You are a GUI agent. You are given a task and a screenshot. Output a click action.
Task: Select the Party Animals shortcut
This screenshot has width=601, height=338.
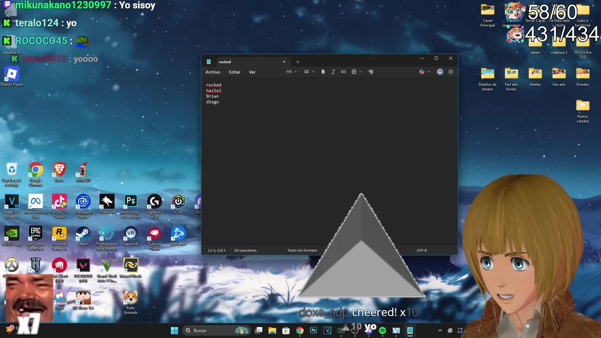(131, 302)
